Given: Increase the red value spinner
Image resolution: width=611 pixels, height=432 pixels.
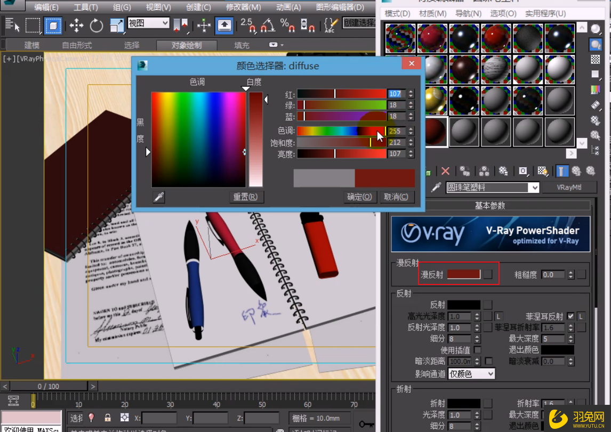Looking at the screenshot, I should click(411, 92).
